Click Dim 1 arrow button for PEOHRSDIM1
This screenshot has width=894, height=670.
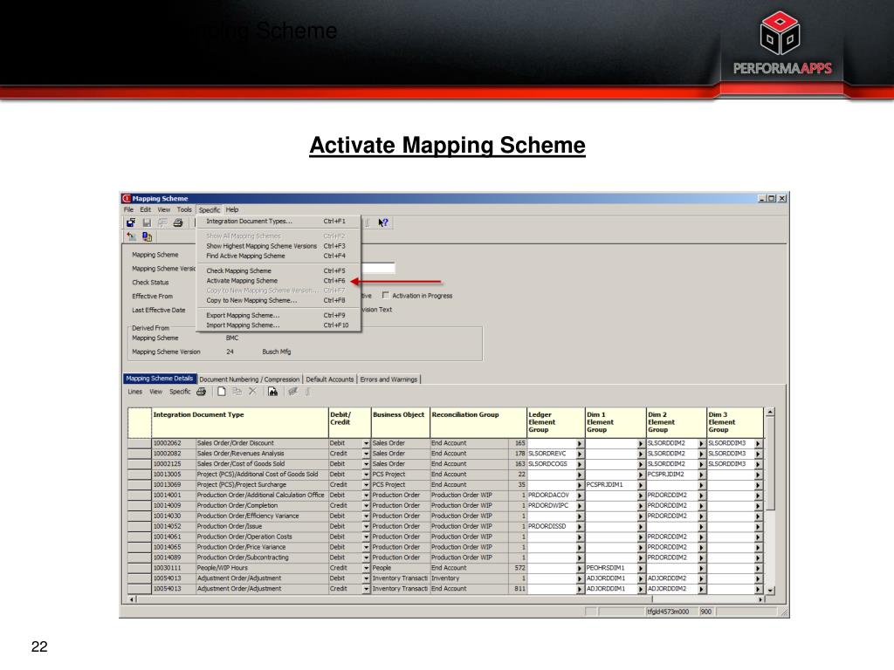[x=641, y=569]
